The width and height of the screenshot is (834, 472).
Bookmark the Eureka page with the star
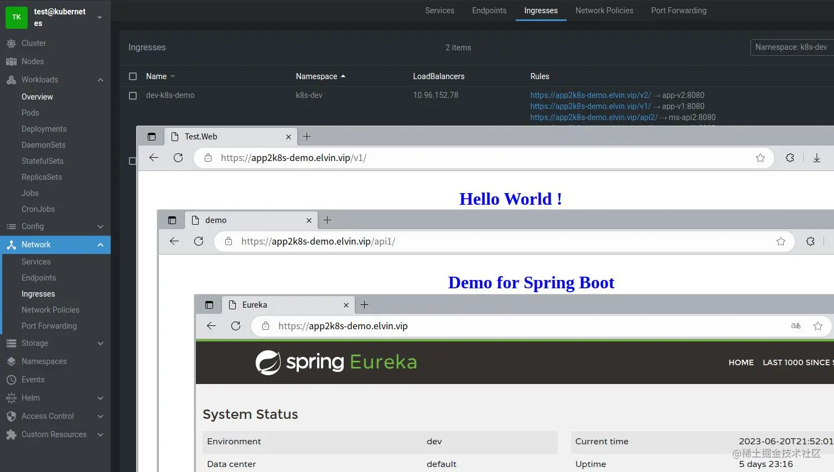pos(818,326)
